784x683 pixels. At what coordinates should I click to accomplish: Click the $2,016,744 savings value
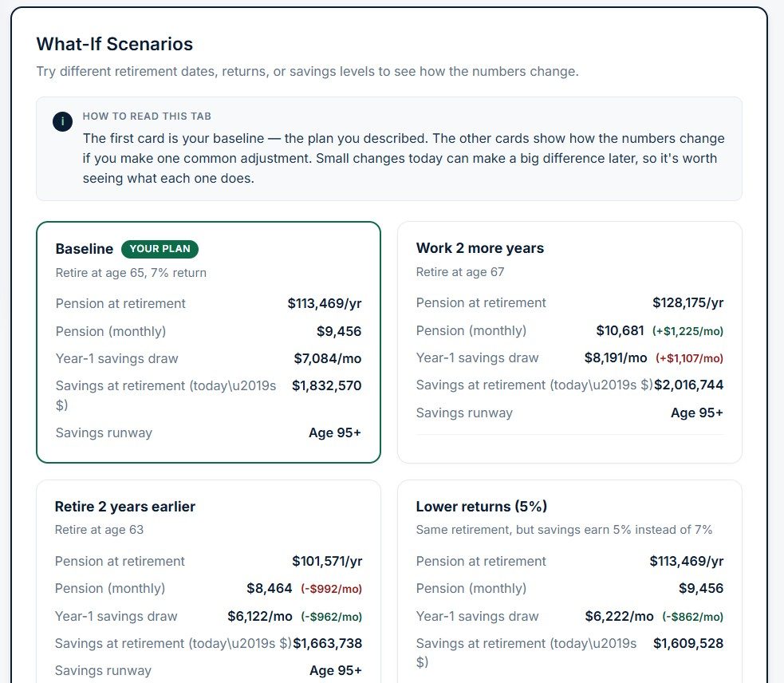pyautogui.click(x=689, y=385)
